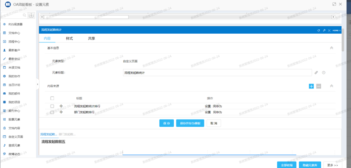Image resolution: width=351 pixels, height=168 pixels.
Task: Click the 自定义页面 element type value
Action: [130, 61]
